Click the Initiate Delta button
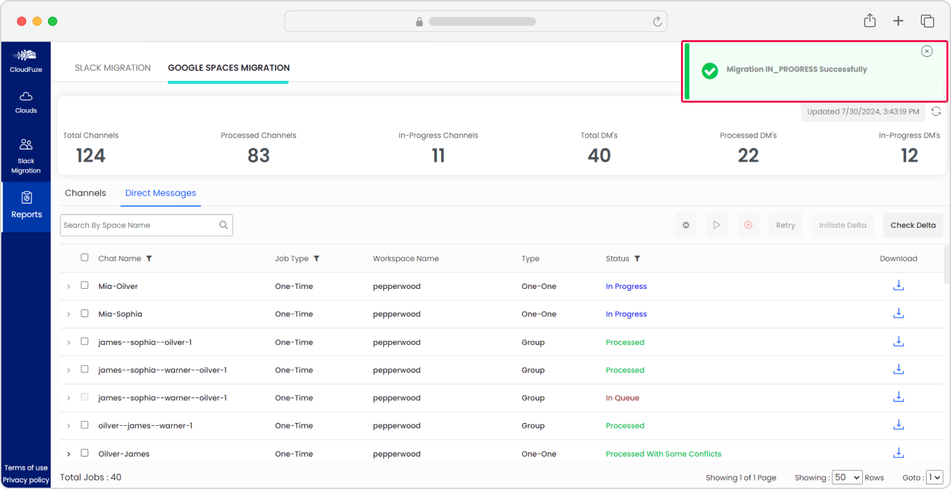This screenshot has width=951, height=489. pos(843,225)
